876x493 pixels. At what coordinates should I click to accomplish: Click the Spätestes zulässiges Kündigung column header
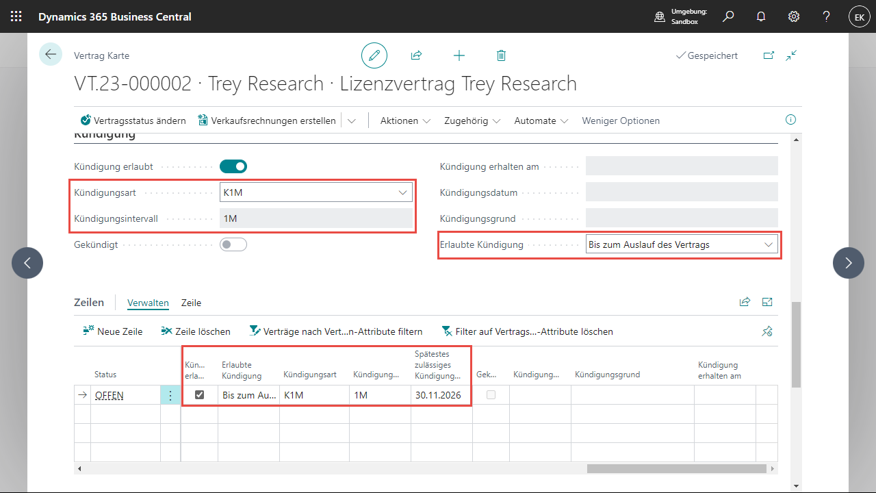[x=438, y=365]
